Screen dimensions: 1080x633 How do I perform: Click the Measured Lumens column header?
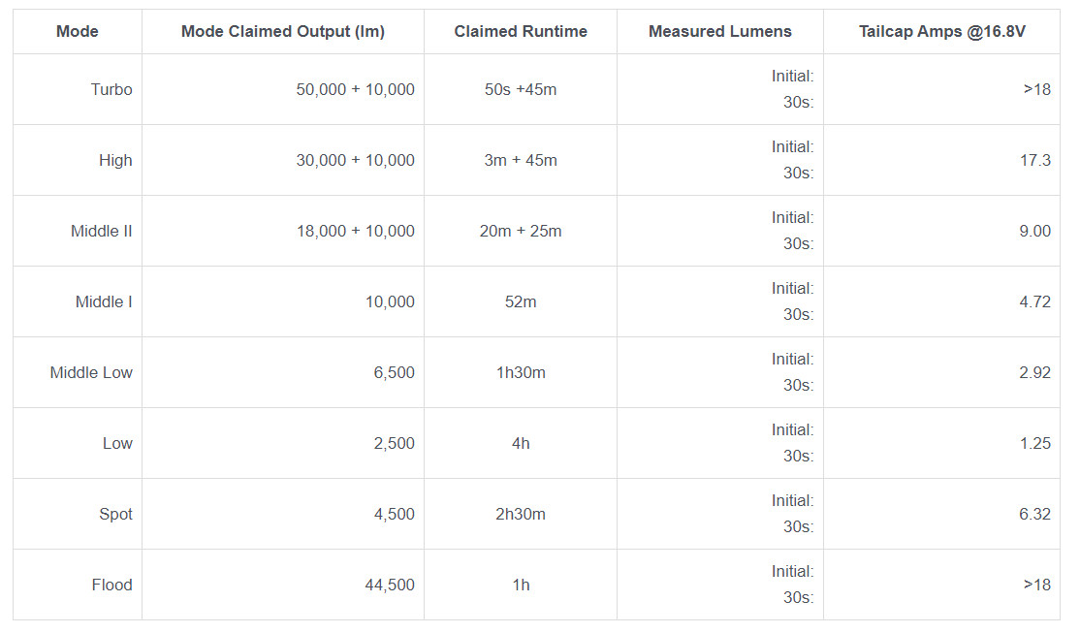[720, 31]
